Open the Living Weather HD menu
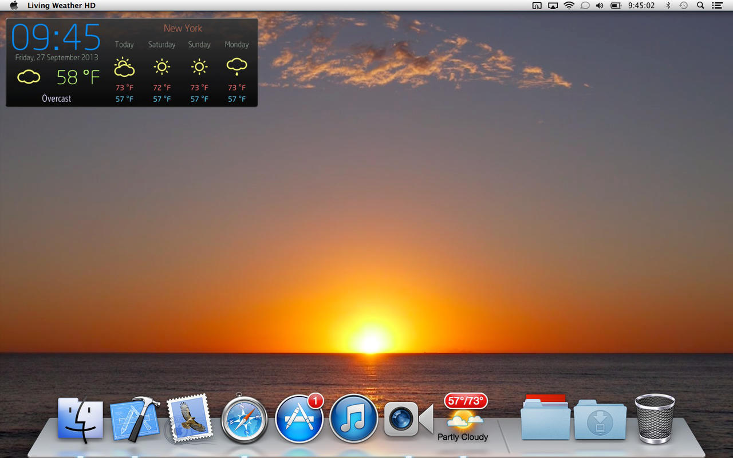This screenshot has width=733, height=458. [61, 6]
